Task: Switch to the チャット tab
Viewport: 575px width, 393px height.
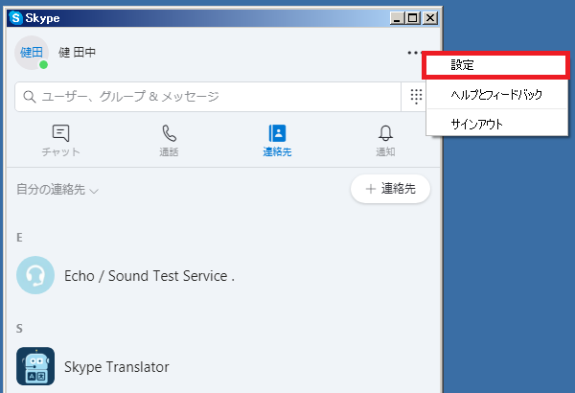Action: pos(61,141)
